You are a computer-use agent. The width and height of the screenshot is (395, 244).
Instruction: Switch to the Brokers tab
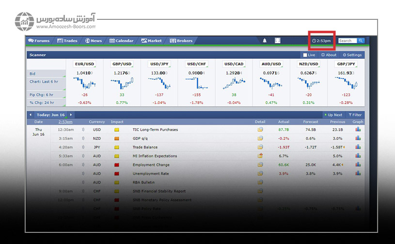(x=181, y=41)
